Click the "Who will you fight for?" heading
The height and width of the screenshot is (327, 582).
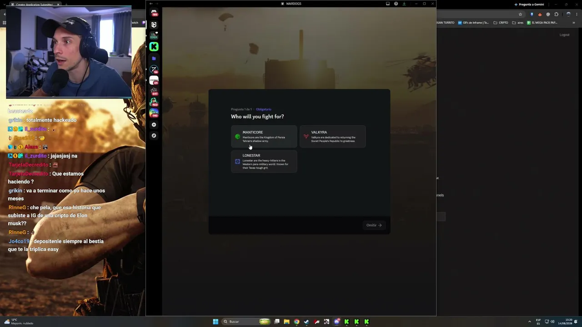[257, 117]
